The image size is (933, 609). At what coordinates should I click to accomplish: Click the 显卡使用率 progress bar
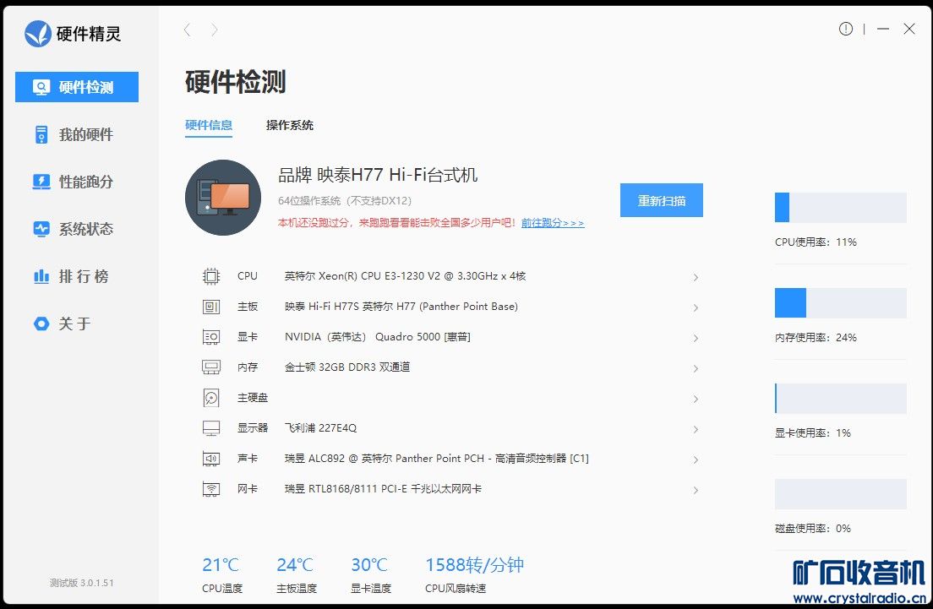(840, 399)
